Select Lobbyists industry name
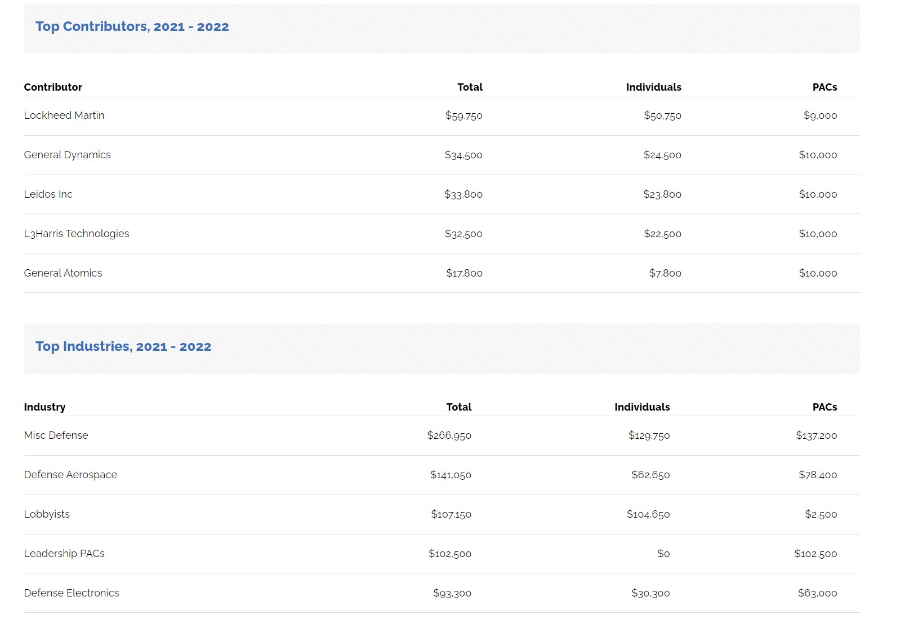Viewport: 914px width, 619px height. [x=47, y=514]
